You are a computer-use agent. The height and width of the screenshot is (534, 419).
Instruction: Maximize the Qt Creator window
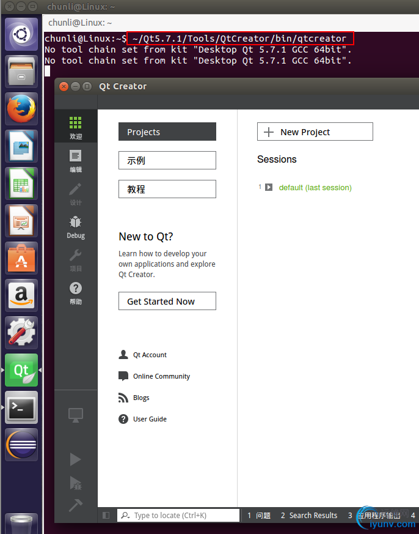coord(87,86)
